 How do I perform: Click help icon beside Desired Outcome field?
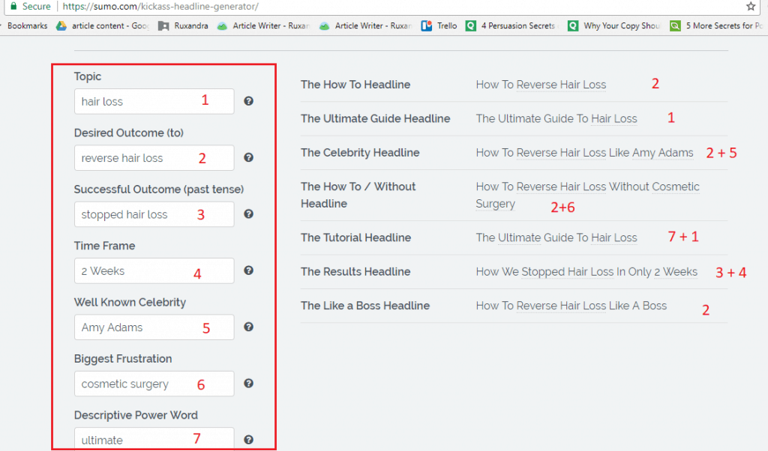(x=248, y=157)
